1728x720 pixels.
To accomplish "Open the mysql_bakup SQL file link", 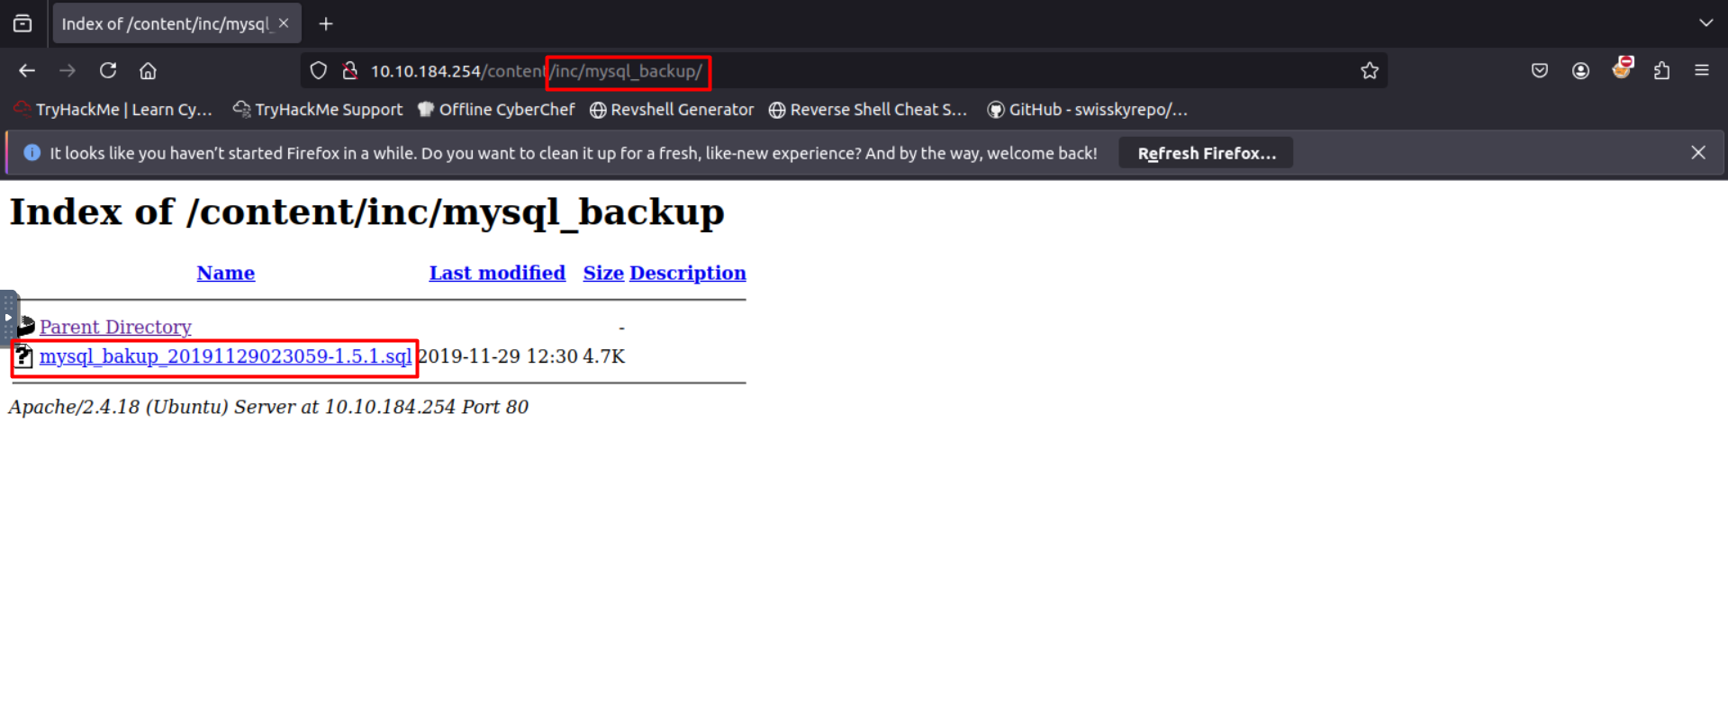I will [x=225, y=356].
